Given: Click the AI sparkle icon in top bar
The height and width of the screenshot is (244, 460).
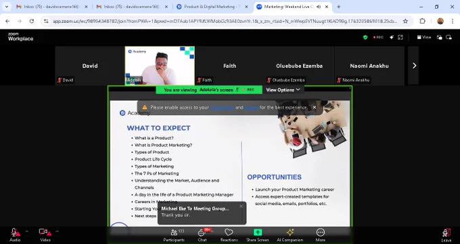Looking at the screenshot, I should tap(392, 37).
